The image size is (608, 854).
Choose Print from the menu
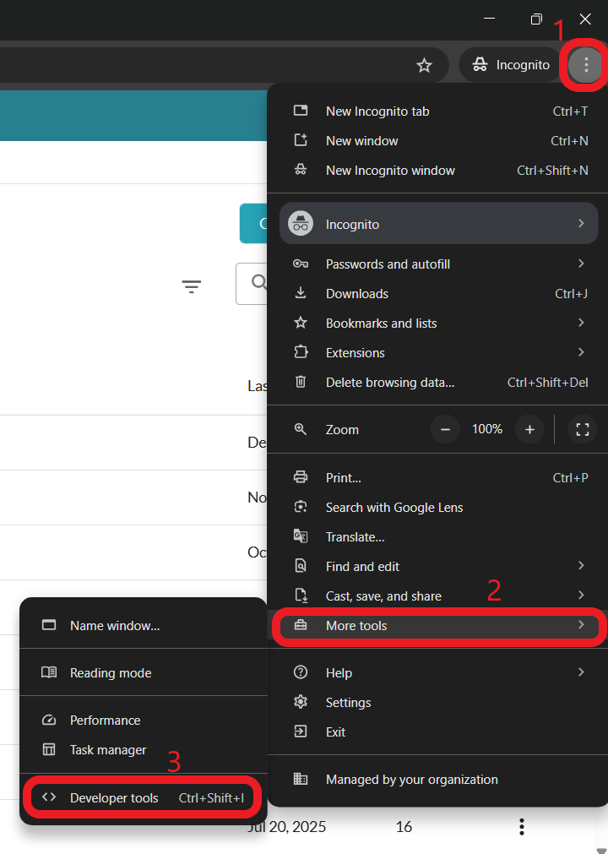point(438,477)
